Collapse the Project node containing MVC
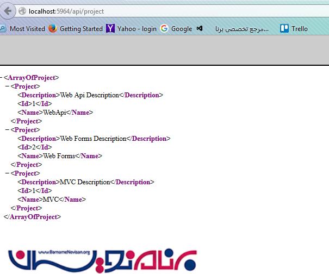329x274 pixels. pos(7,173)
